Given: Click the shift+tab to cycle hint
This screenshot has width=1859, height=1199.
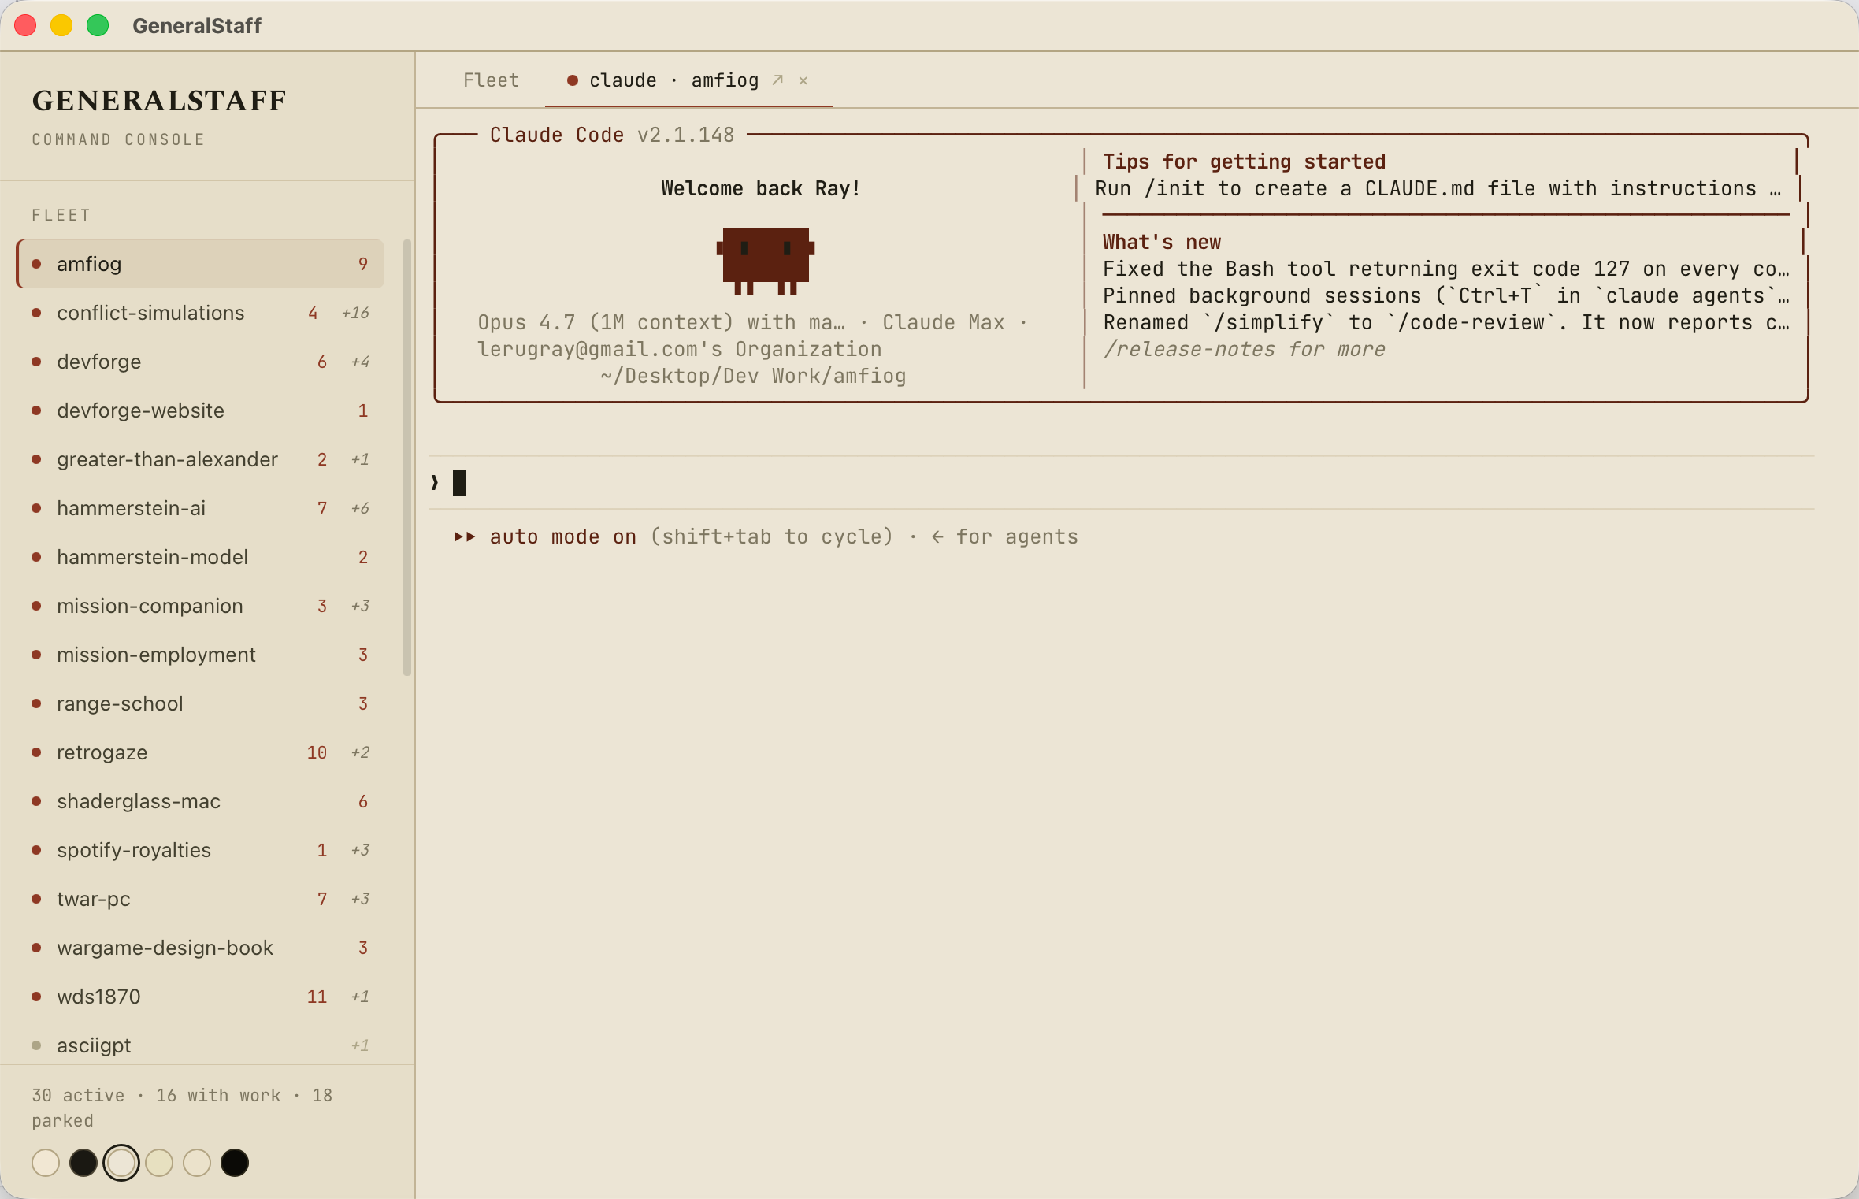Looking at the screenshot, I should click(x=772, y=536).
